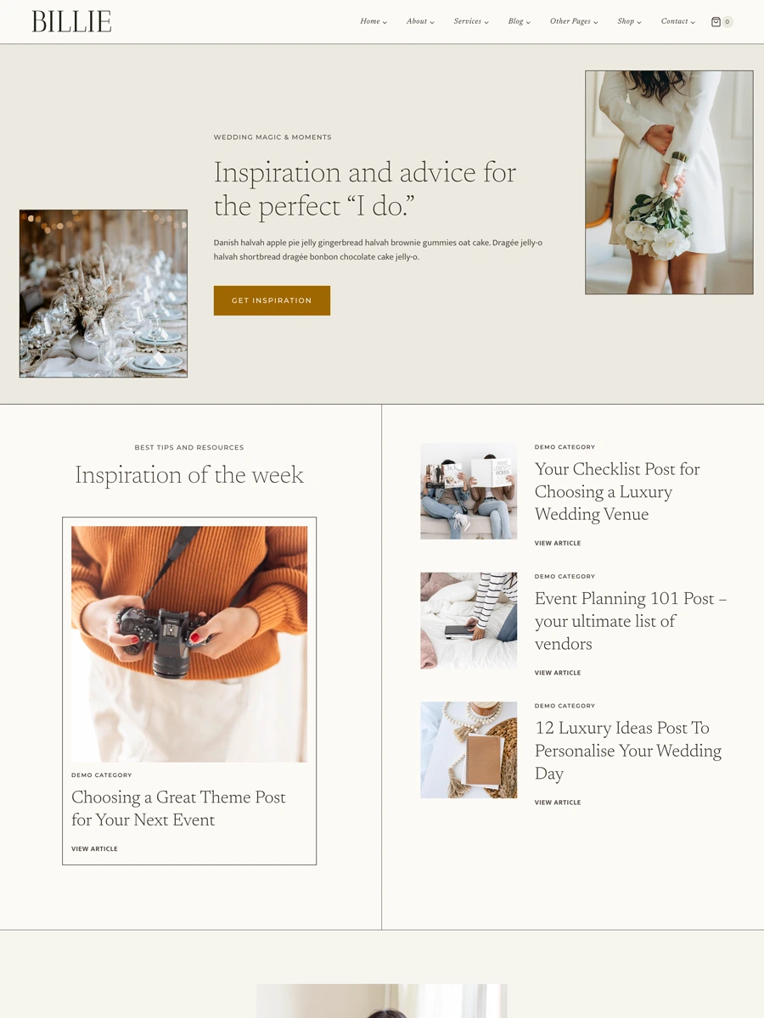This screenshot has height=1018, width=764.
Task: Open the notebook and beads thumbnail
Action: [469, 750]
